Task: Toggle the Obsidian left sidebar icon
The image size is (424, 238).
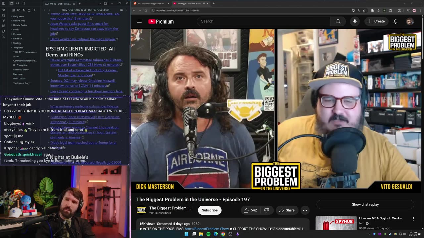Action: [x=4, y=3]
